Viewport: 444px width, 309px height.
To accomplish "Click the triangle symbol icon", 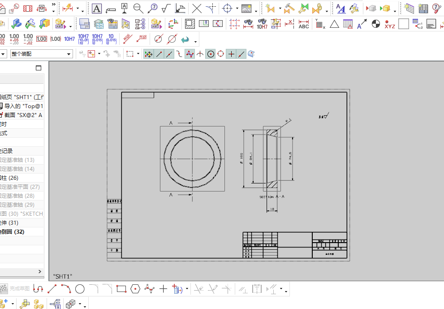I will (334, 24).
